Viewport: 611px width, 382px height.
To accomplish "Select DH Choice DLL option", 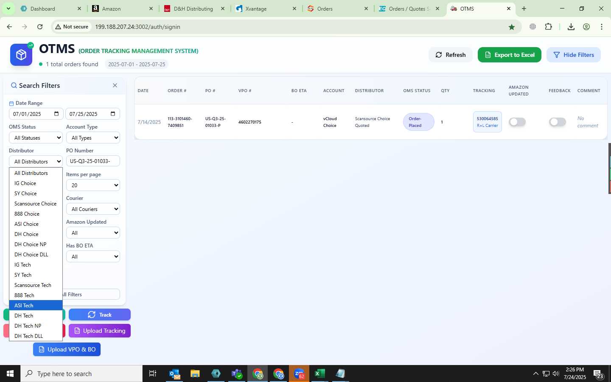I will click(x=36, y=255).
